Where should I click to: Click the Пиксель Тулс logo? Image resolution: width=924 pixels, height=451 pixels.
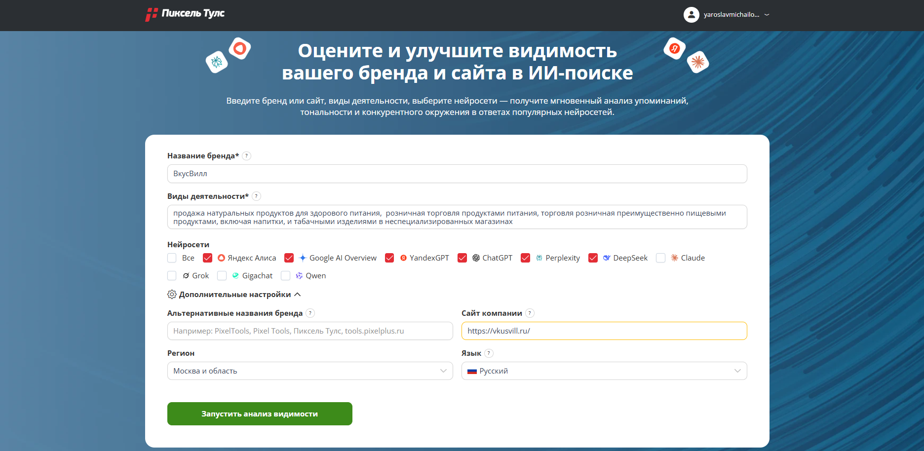(185, 14)
